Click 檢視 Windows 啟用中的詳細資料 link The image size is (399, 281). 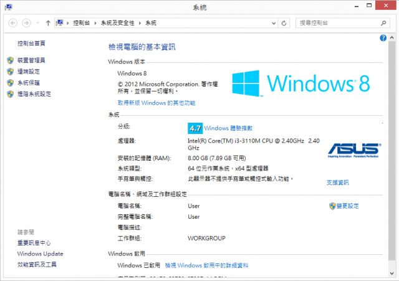coord(206,265)
